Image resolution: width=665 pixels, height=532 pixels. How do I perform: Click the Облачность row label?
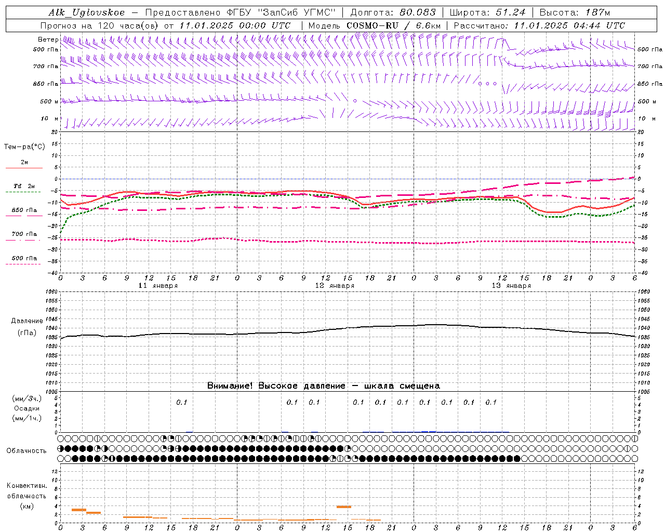click(x=26, y=450)
